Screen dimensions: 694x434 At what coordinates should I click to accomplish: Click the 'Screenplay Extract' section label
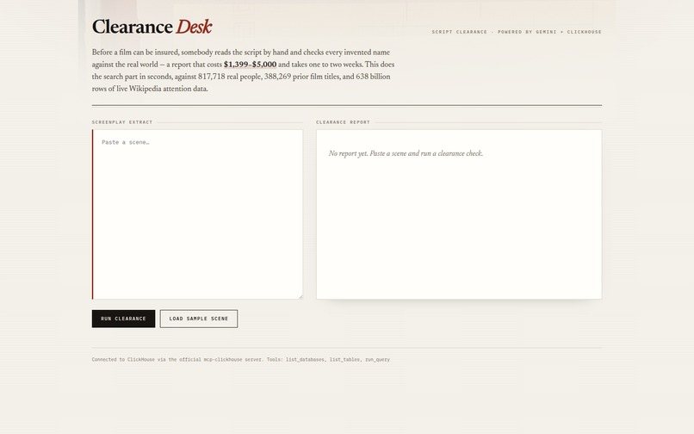(122, 122)
